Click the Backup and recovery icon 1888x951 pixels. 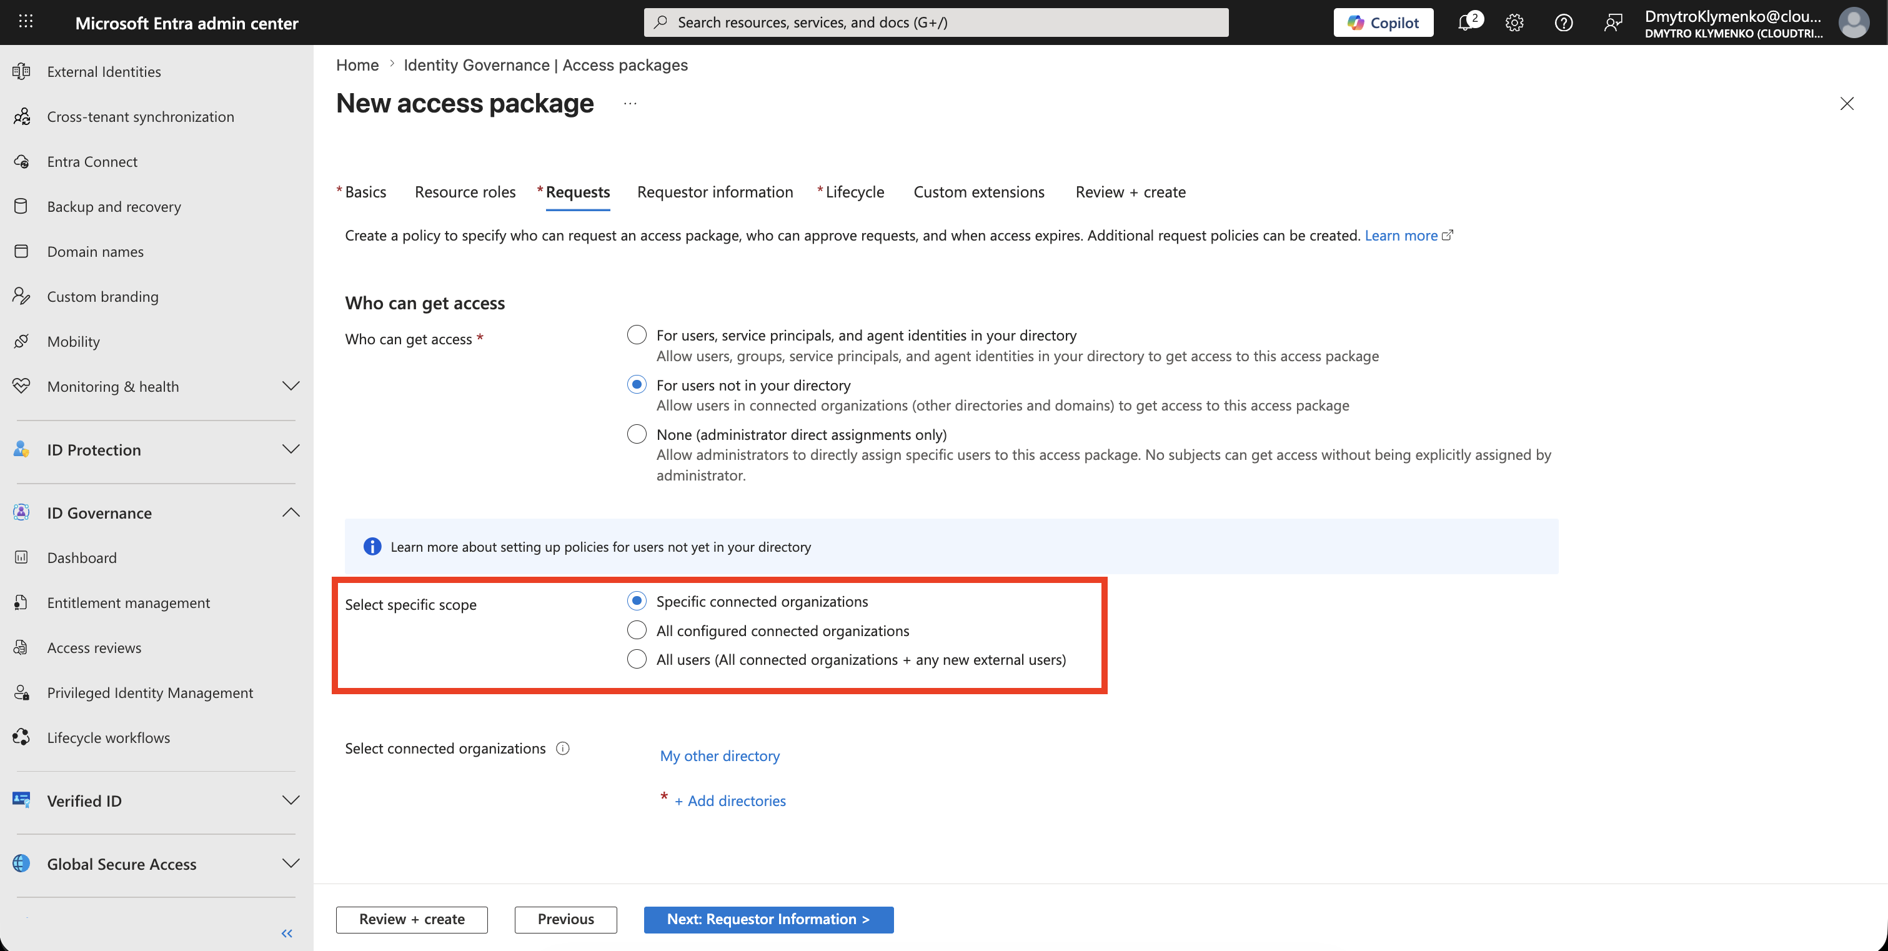[21, 206]
